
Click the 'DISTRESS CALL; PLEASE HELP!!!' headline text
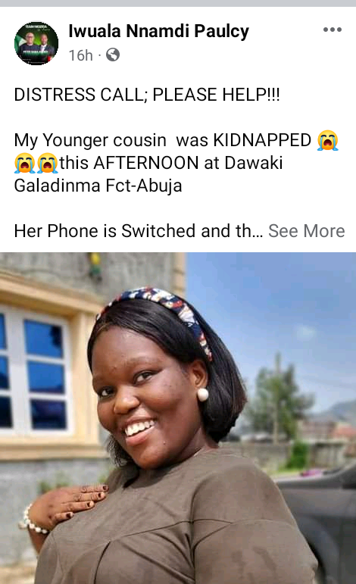pos(147,95)
